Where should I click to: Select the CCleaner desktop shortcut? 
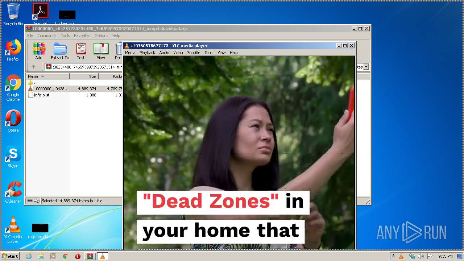(13, 192)
